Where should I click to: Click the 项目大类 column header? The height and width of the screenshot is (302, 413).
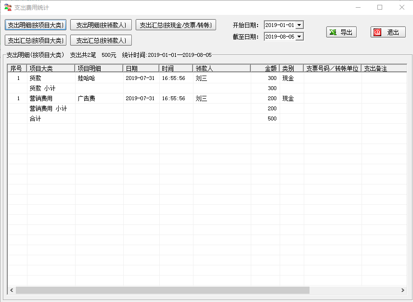(51, 68)
